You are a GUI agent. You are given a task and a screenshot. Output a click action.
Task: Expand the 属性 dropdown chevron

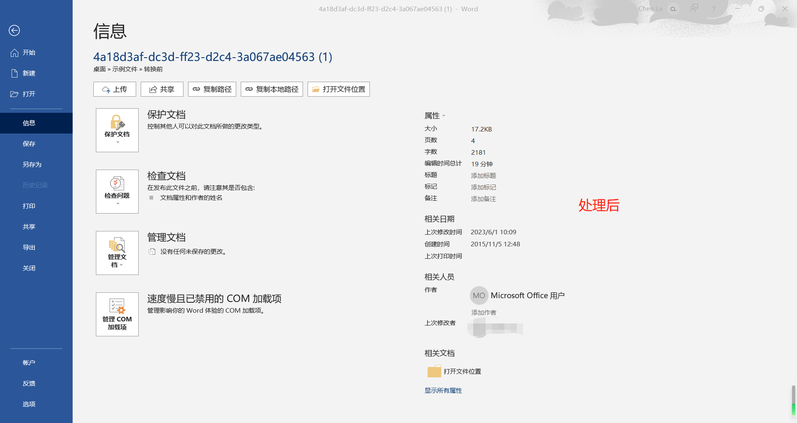click(x=444, y=116)
